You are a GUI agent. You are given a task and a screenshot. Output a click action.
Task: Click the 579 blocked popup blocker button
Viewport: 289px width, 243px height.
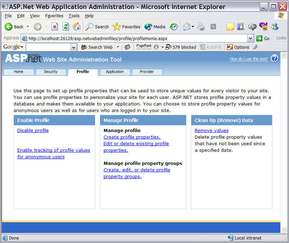(x=181, y=47)
